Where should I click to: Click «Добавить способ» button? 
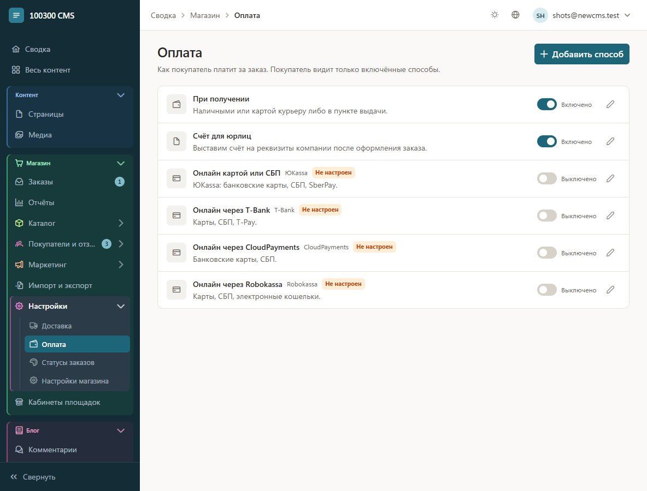[x=582, y=54]
